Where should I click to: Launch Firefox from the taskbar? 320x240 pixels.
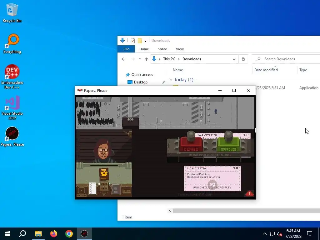[54, 234]
